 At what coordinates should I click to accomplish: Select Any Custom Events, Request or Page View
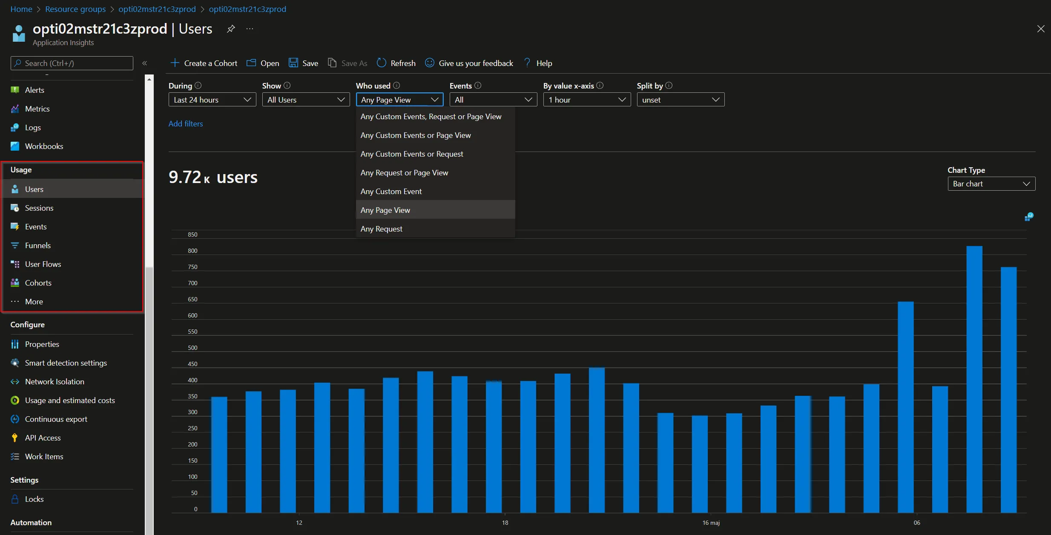[435, 117]
